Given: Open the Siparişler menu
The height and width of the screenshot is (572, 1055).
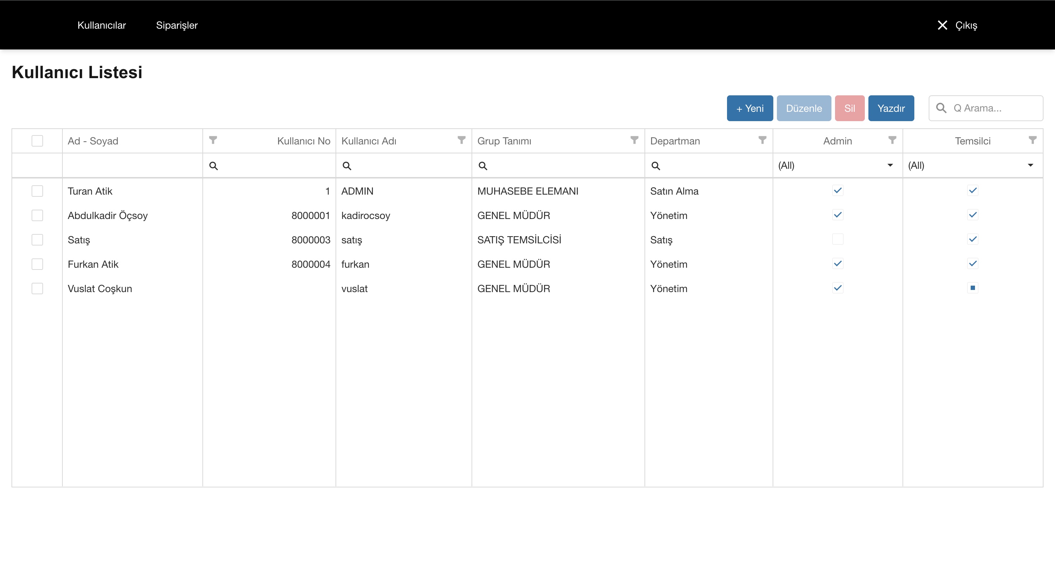Looking at the screenshot, I should point(177,25).
